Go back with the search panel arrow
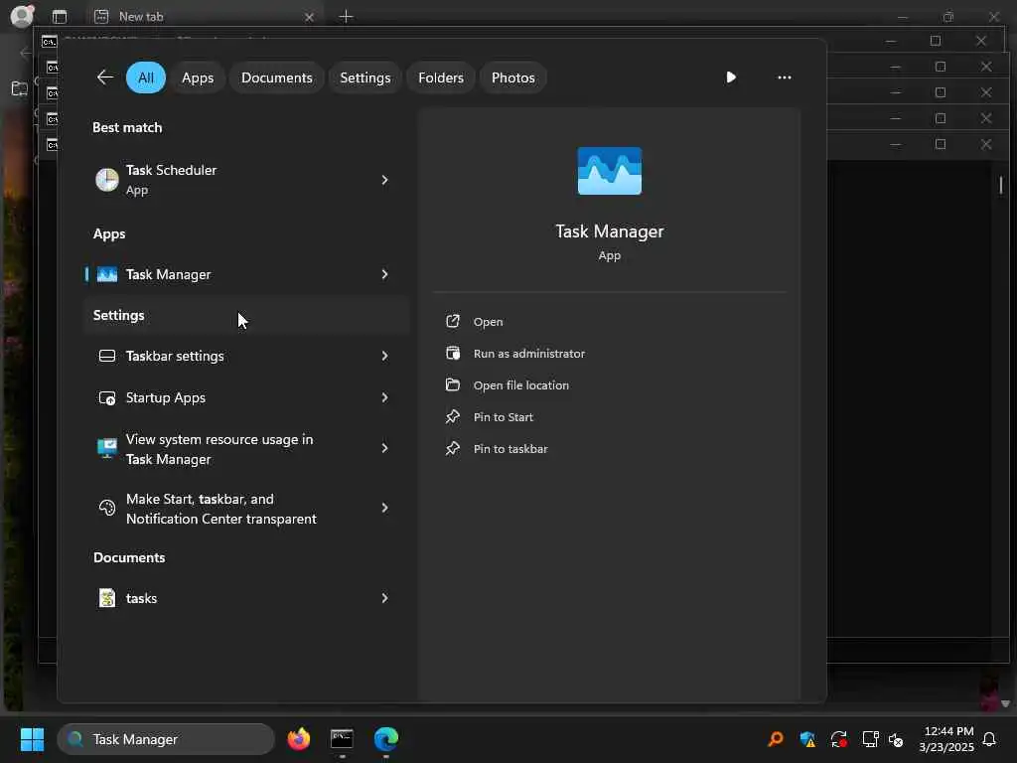Screen dimensions: 1017x763 [x=105, y=77]
